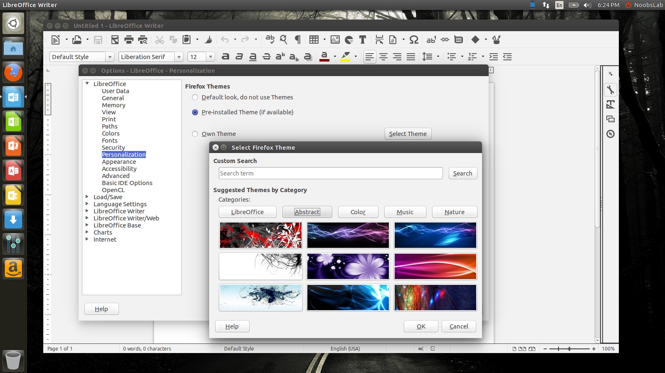Pick the red and black floral theme thumbnail
Image resolution: width=665 pixels, height=373 pixels.
261,235
